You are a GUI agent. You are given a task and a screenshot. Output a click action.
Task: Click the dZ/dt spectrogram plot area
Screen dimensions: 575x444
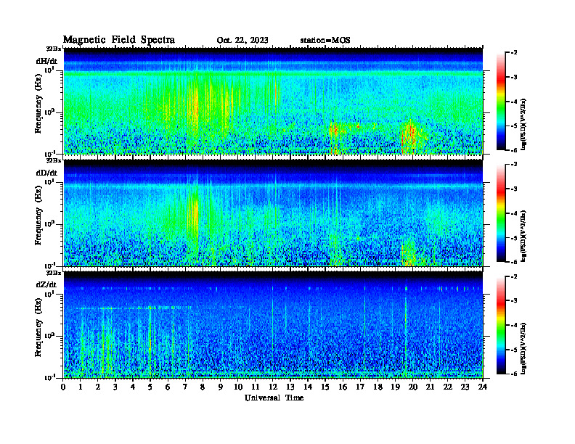click(273, 325)
